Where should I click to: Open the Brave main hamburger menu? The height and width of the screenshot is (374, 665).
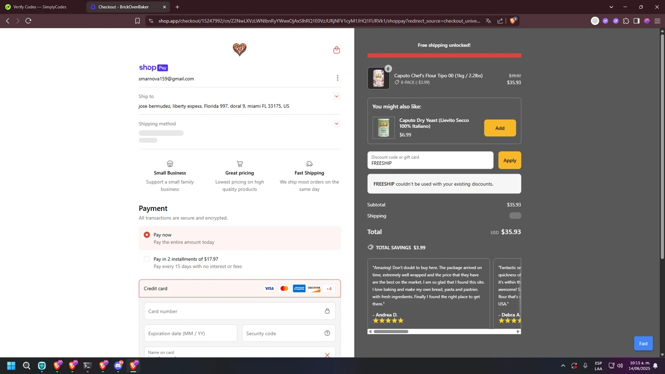(657, 21)
